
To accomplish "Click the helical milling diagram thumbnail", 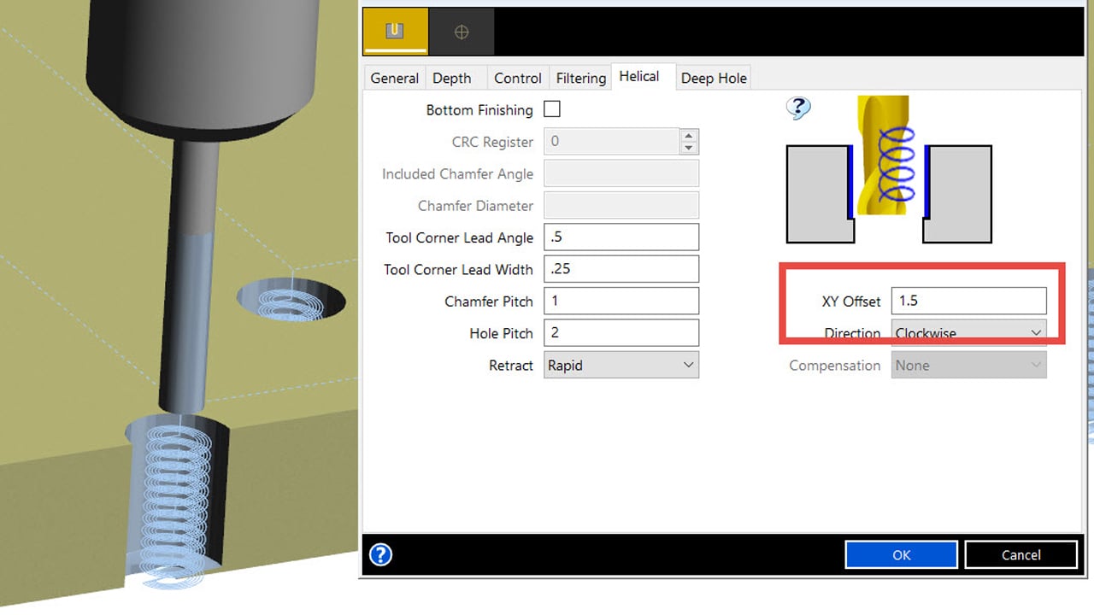I will pos(889,169).
